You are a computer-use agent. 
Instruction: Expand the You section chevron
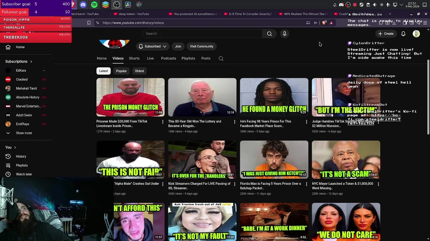15,148
